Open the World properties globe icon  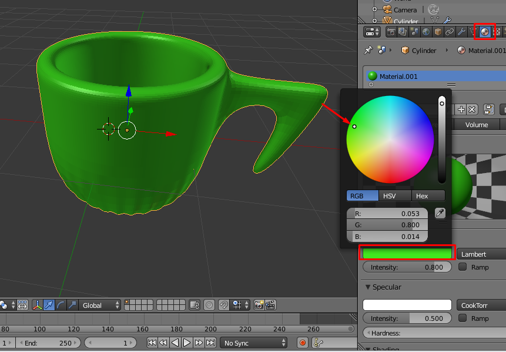(x=425, y=32)
